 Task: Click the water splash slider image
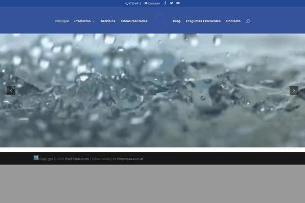click(152, 90)
